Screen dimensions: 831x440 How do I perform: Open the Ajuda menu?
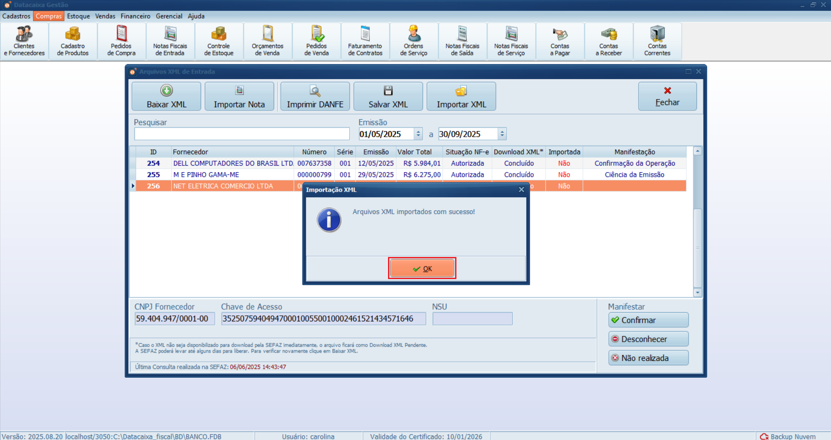196,16
